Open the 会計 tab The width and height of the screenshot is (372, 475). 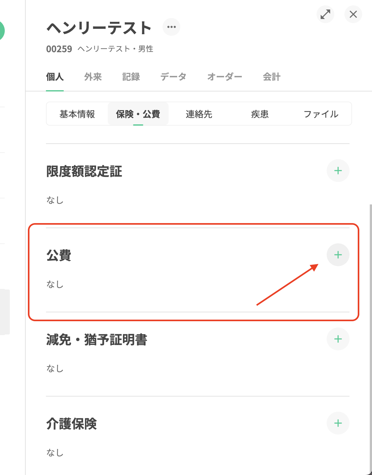272,77
